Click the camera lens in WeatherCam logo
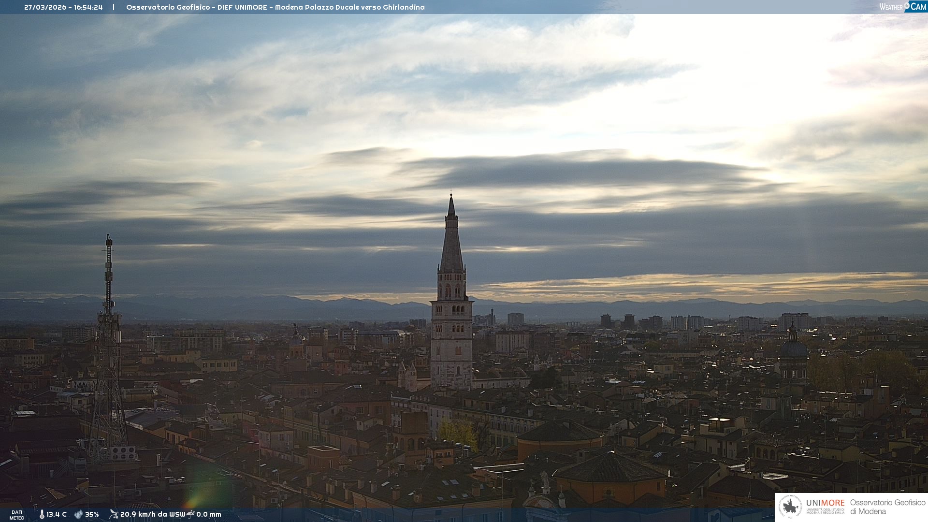Image resolution: width=928 pixels, height=522 pixels. pyautogui.click(x=907, y=5)
